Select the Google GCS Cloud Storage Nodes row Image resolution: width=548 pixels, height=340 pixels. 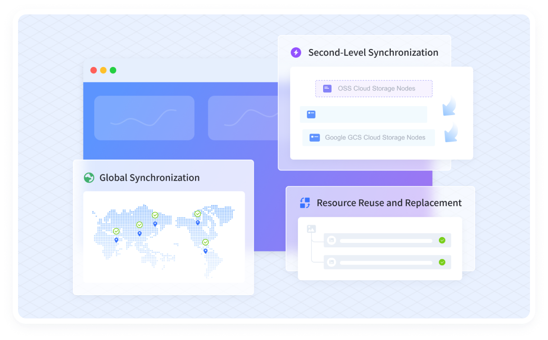(x=369, y=138)
